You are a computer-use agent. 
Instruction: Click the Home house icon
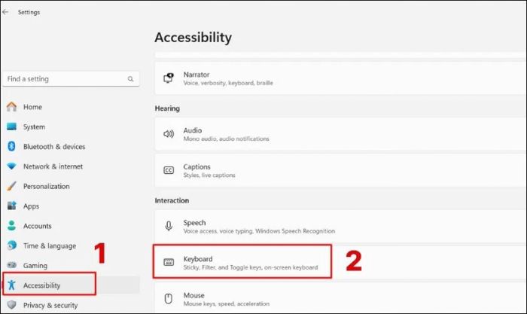point(11,107)
